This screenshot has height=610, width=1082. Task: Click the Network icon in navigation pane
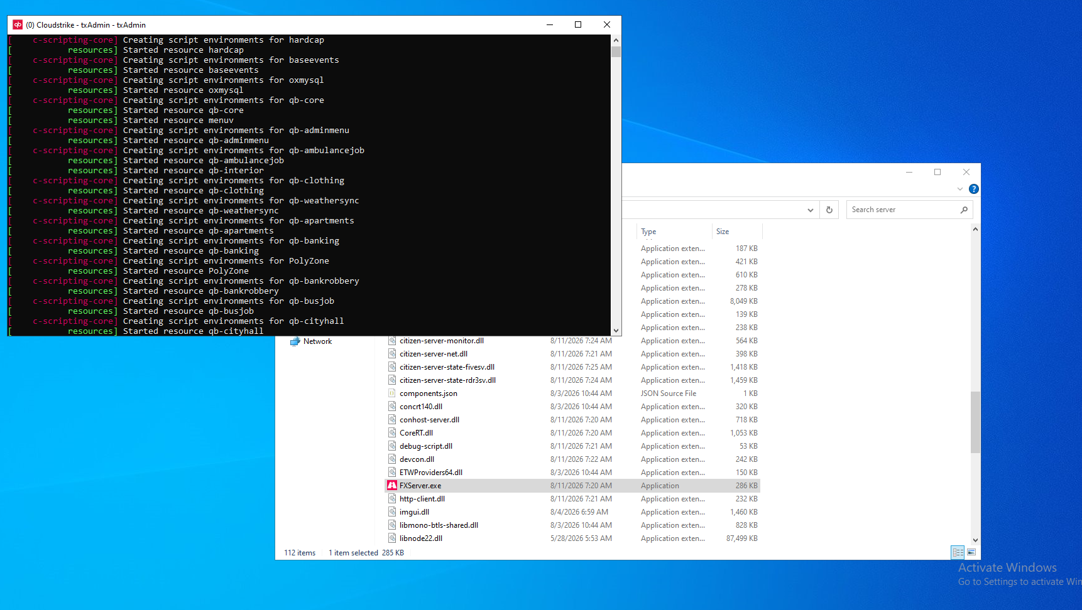click(295, 341)
